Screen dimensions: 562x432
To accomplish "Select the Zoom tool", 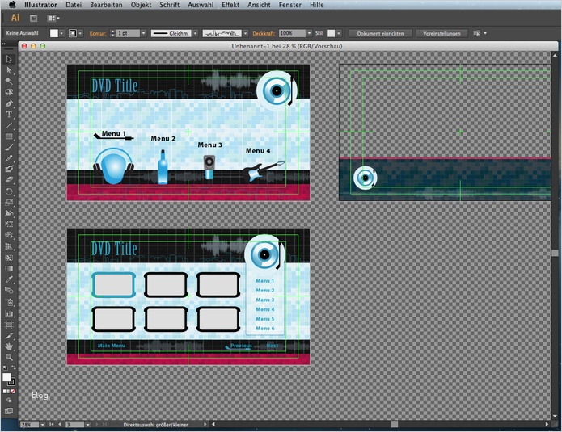I will pos(9,357).
